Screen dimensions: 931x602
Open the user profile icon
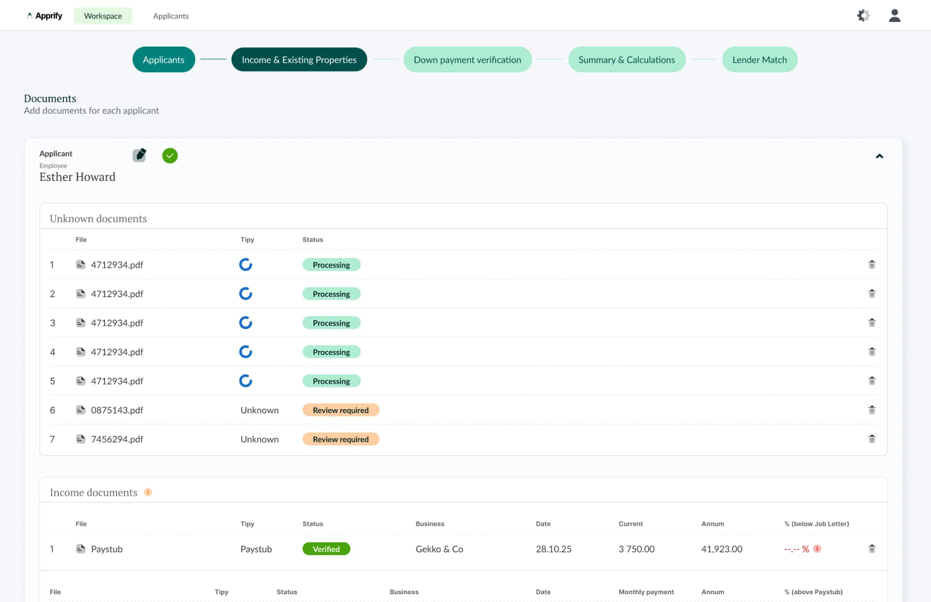click(895, 16)
